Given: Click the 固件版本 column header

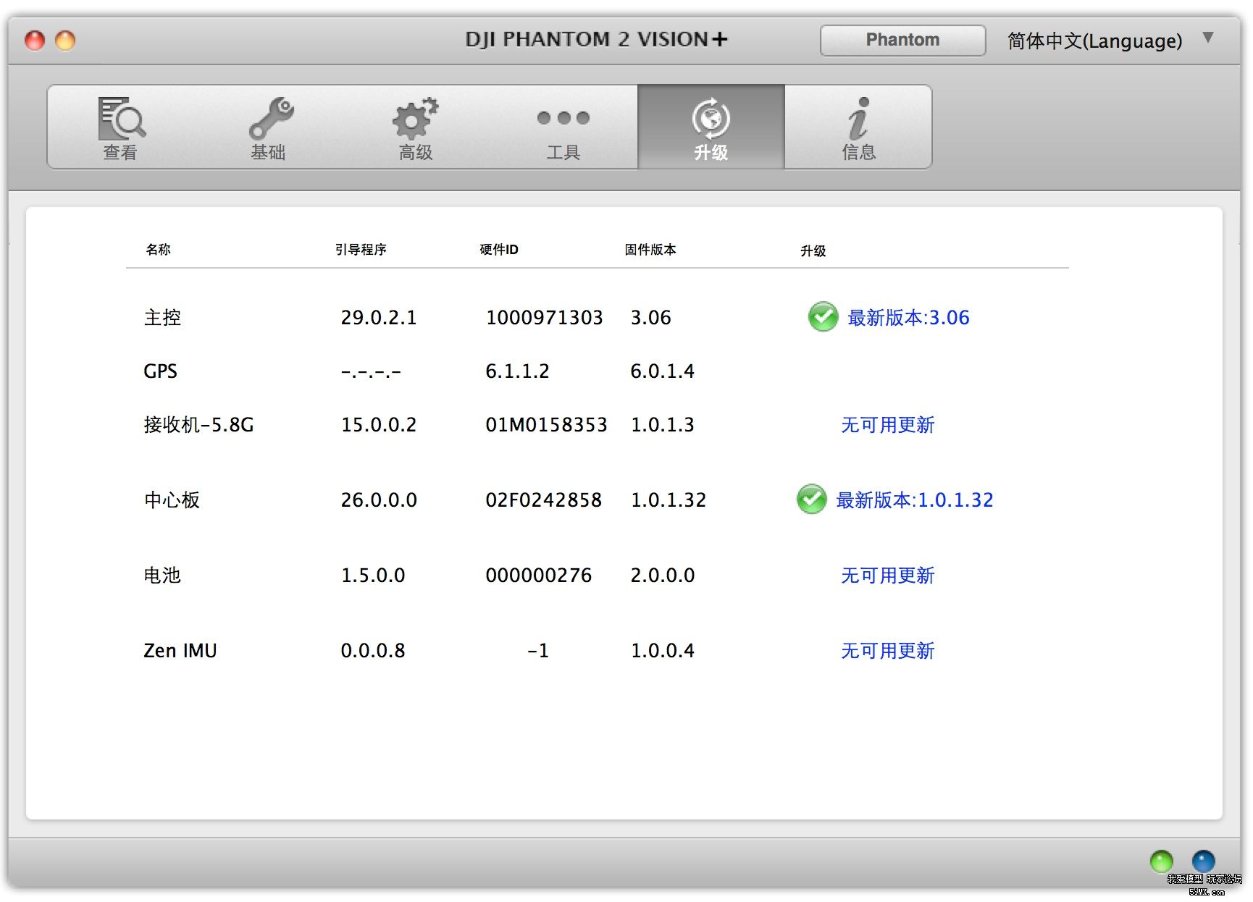Looking at the screenshot, I should [x=650, y=250].
